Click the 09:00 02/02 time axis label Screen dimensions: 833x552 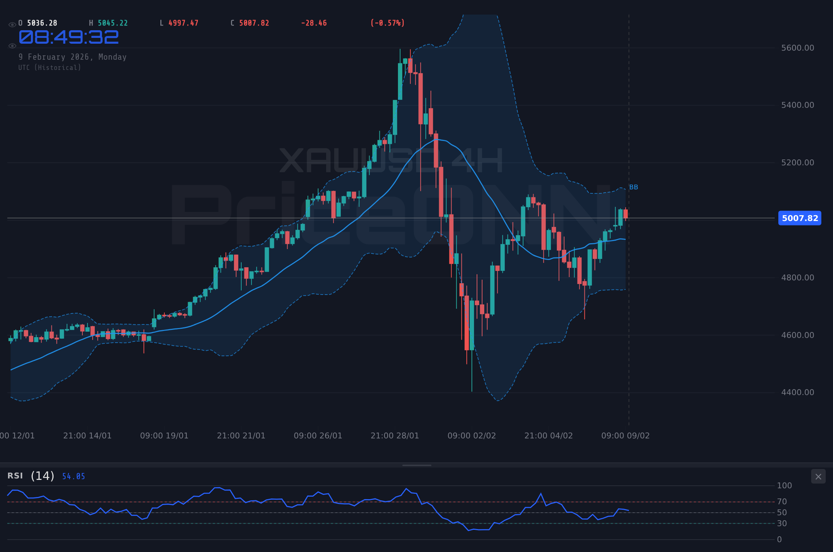pos(472,435)
